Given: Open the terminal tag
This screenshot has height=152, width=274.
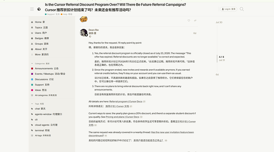Looking at the screenshot, I should click(52, 130).
